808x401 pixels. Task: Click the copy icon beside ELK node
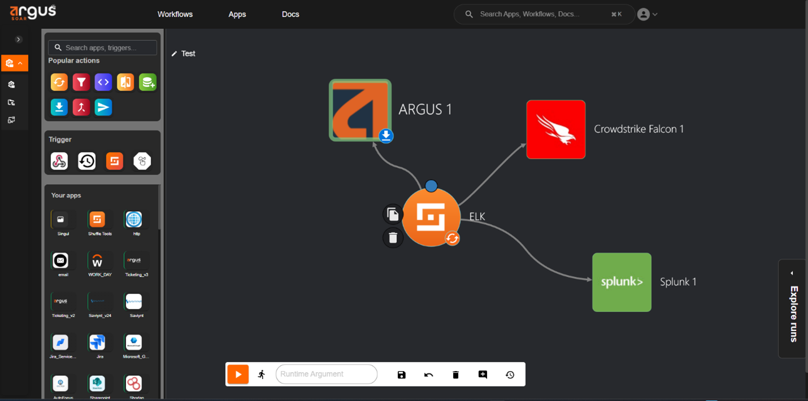pyautogui.click(x=393, y=215)
